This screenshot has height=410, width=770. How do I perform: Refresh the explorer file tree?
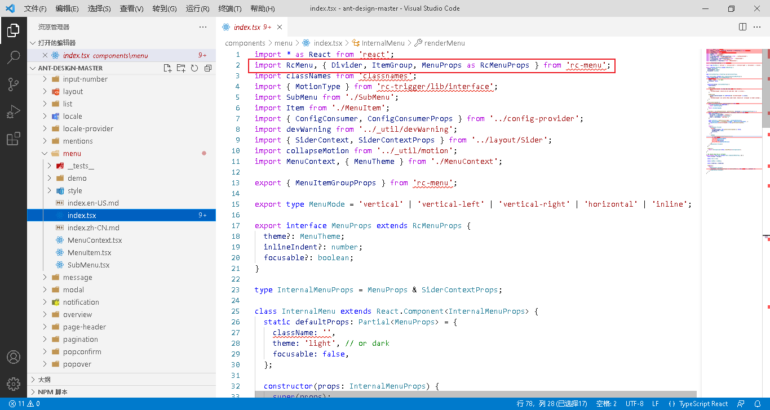(x=194, y=68)
